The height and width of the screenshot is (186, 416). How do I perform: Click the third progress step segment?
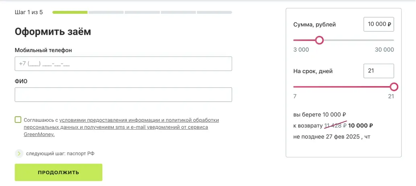[x=142, y=12]
